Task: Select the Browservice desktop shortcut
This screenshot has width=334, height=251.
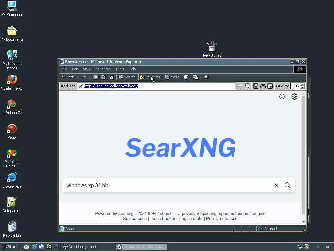Action: pyautogui.click(x=12, y=180)
